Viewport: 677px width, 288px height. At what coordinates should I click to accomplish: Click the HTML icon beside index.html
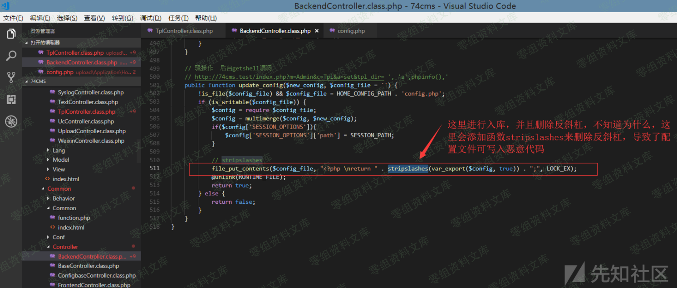(49, 179)
